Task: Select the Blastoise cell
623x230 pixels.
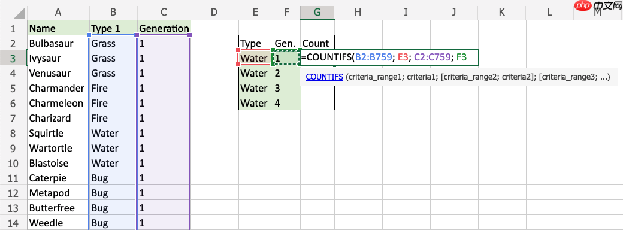Action: click(x=58, y=163)
